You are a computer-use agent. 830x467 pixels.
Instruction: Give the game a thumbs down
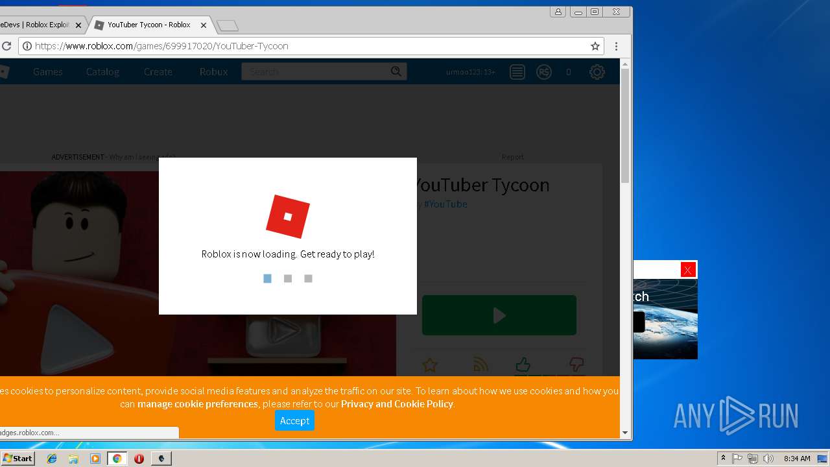point(576,365)
